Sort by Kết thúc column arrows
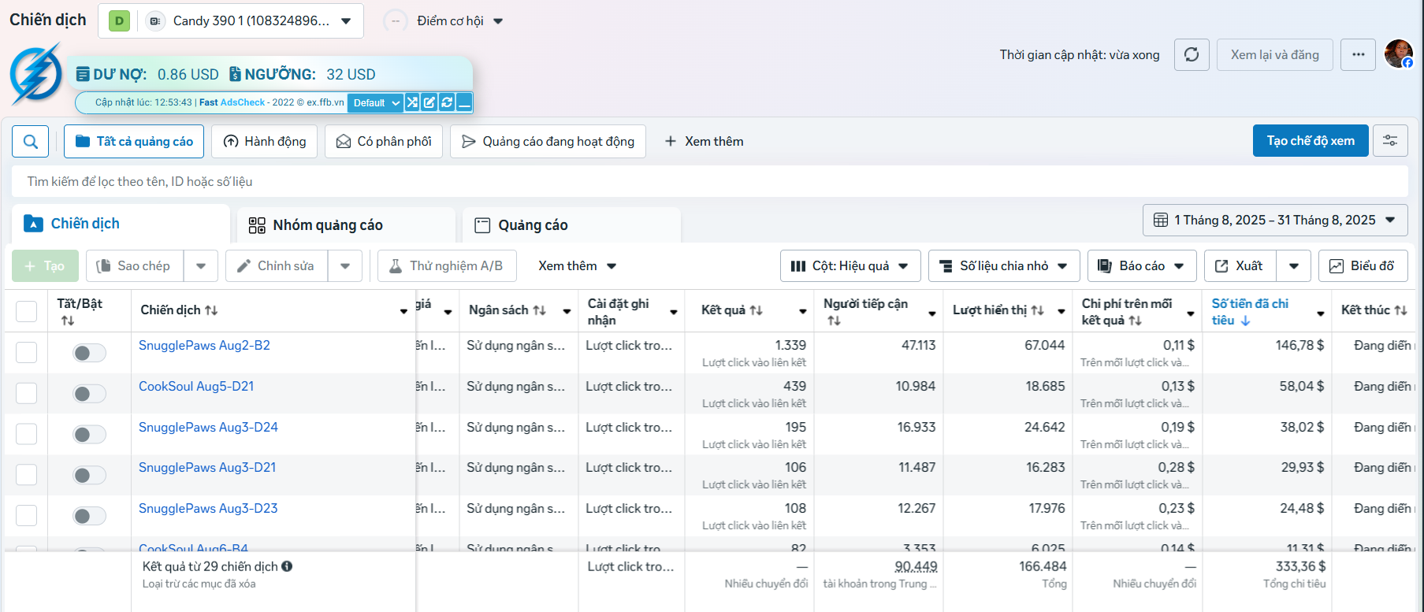1424x612 pixels. 1400,310
